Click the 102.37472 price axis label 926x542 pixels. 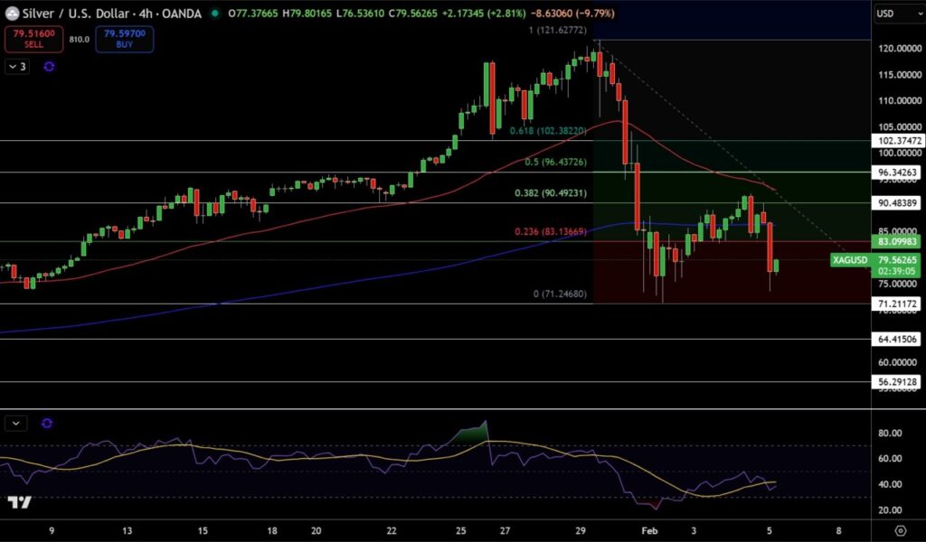896,141
